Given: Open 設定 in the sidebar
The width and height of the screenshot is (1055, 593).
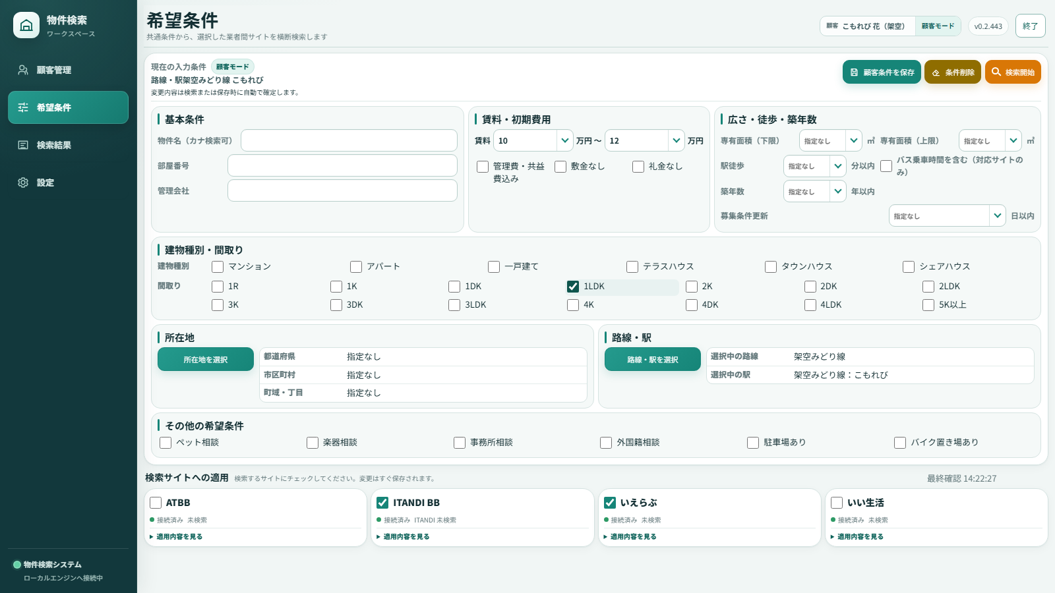Looking at the screenshot, I should pyautogui.click(x=68, y=183).
